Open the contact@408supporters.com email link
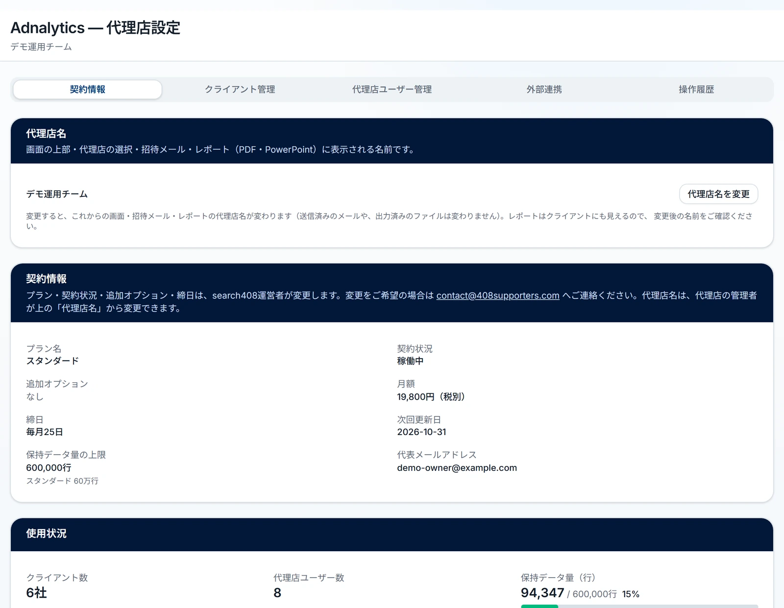The image size is (784, 608). pos(498,295)
